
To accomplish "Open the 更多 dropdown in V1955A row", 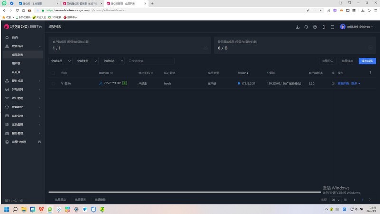I will click(355, 84).
